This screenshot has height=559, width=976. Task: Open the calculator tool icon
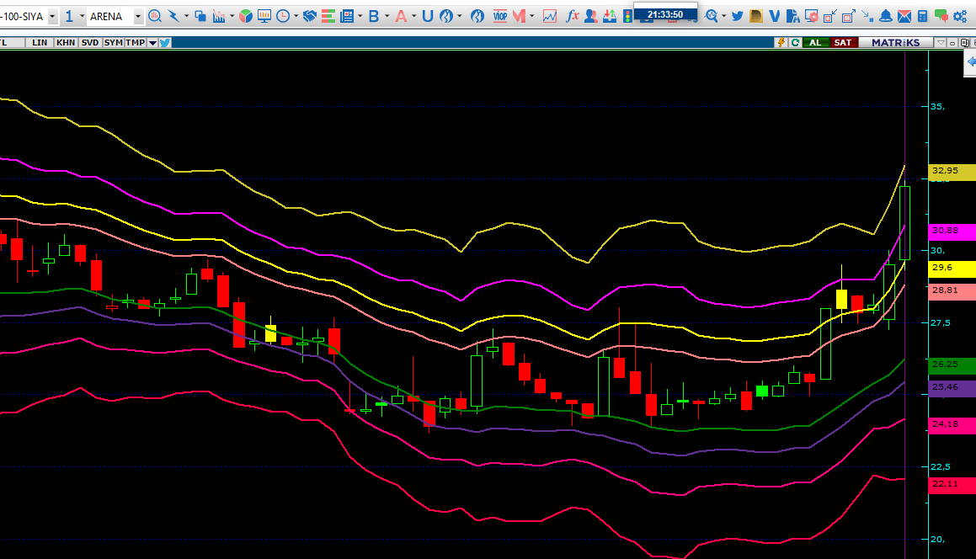pos(921,15)
